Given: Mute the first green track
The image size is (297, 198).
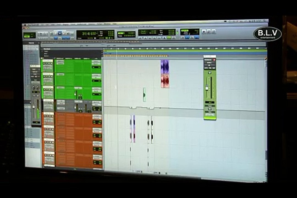Looking at the screenshot, I should click(x=51, y=63).
